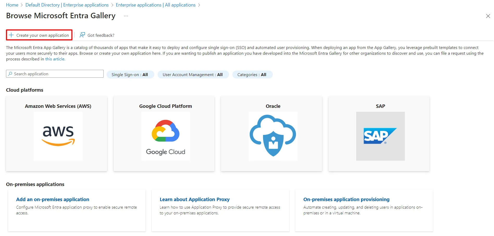The height and width of the screenshot is (236, 494).
Task: Click the plus icon beside Create your own application
Action: (x=11, y=35)
